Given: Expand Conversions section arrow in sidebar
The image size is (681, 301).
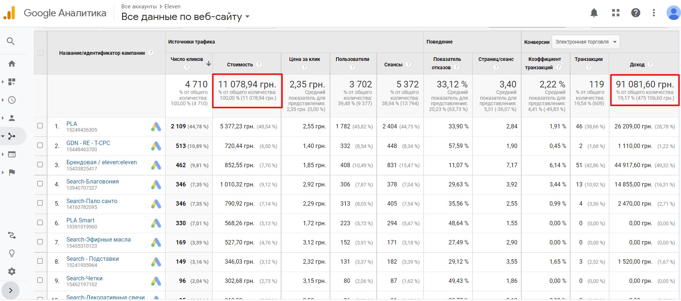Looking at the screenshot, I should [x=3, y=173].
